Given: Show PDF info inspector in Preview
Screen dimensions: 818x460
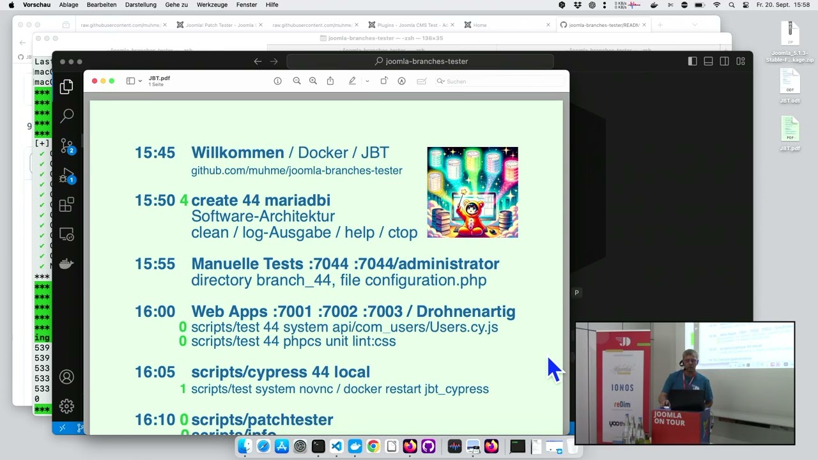Looking at the screenshot, I should click(x=277, y=81).
